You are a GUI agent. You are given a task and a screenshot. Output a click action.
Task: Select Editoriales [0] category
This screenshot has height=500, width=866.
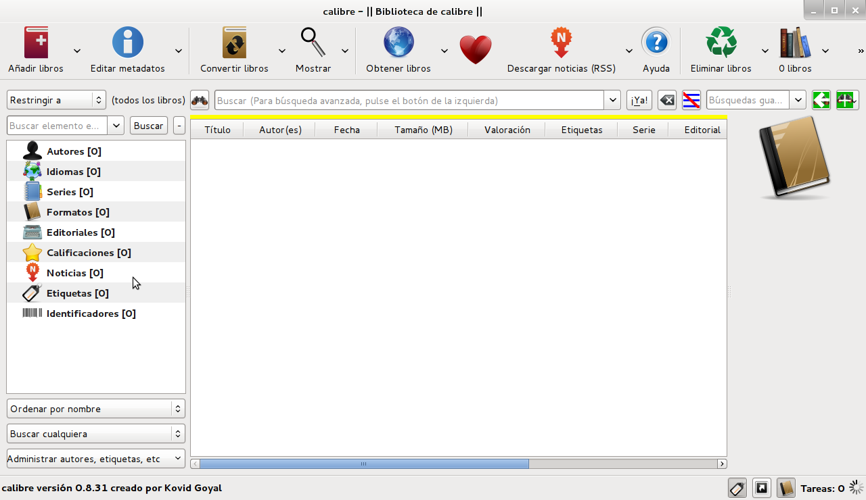coord(96,232)
